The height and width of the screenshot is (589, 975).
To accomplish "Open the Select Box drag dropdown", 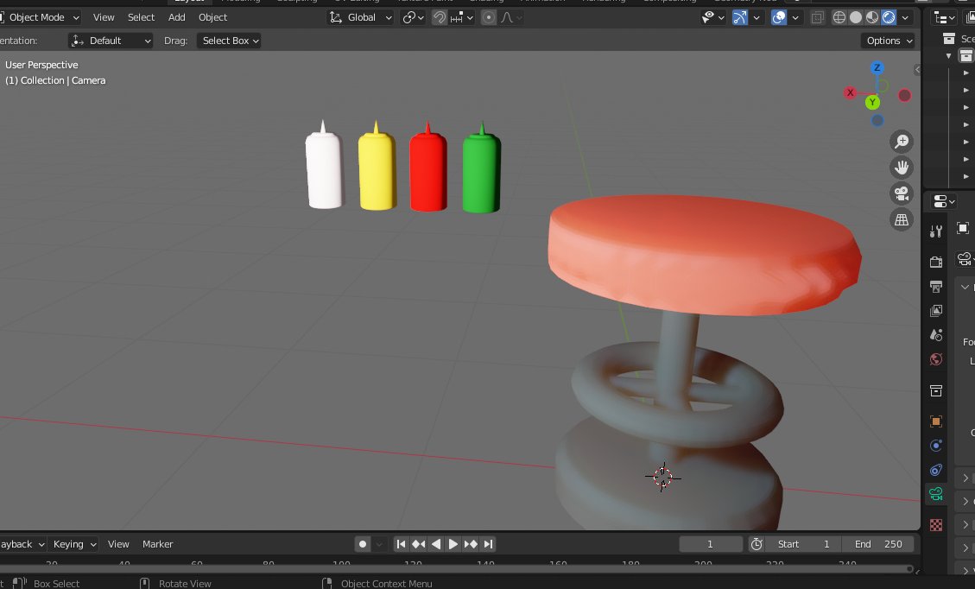I will (x=229, y=41).
